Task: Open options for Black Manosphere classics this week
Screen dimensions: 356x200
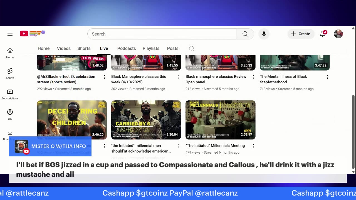Action: point(179,77)
